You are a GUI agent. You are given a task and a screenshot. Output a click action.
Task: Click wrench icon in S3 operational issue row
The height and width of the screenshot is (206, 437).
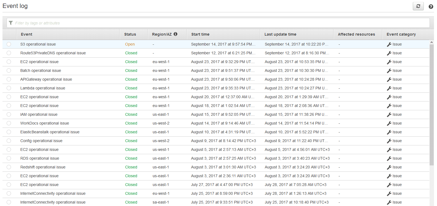(389, 44)
